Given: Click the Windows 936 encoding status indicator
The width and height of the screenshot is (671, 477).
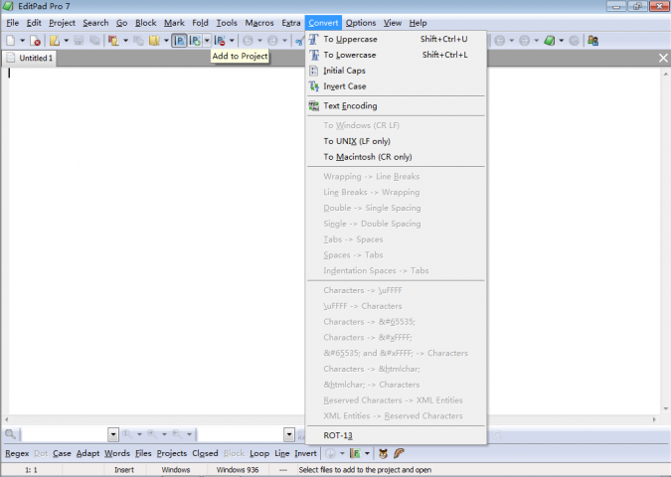Looking at the screenshot, I should (238, 470).
